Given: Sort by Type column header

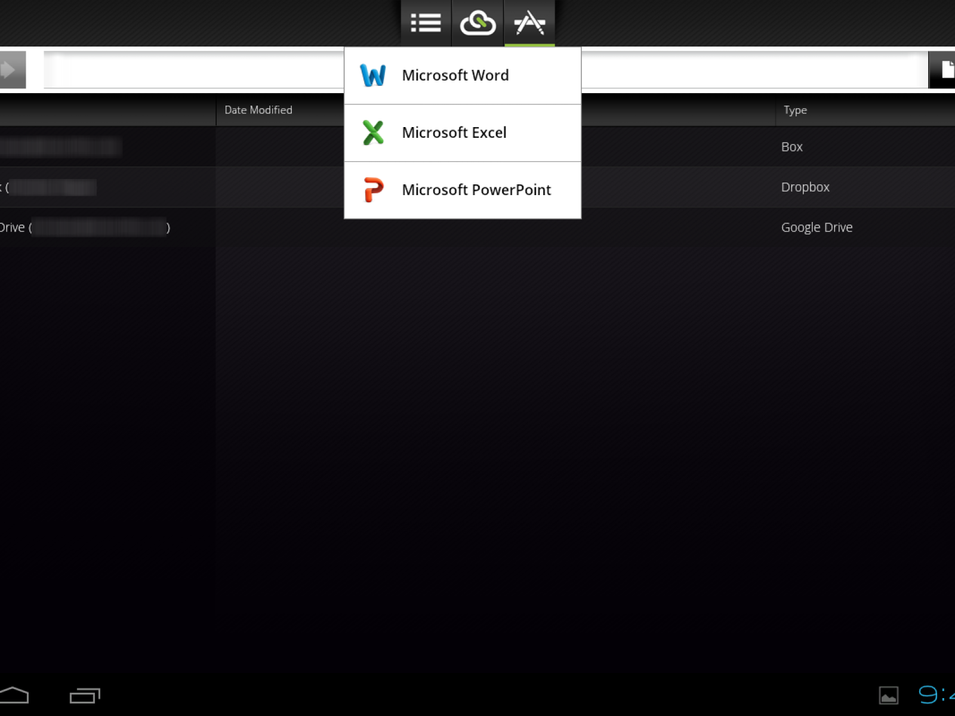Looking at the screenshot, I should (795, 110).
